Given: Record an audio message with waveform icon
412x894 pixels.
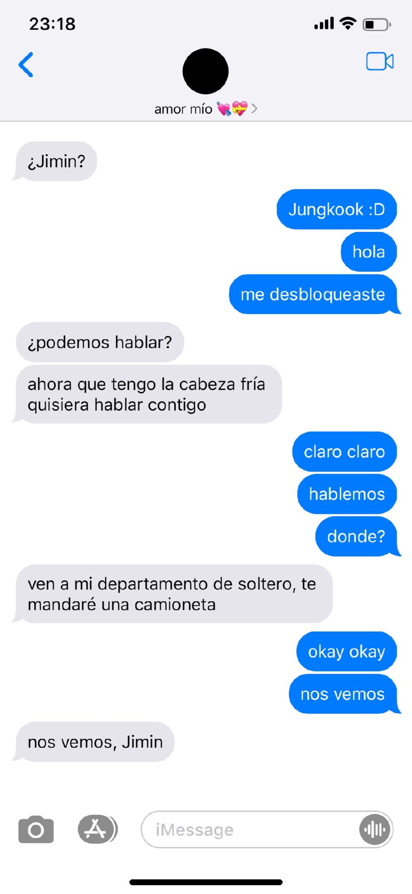Looking at the screenshot, I should (375, 829).
